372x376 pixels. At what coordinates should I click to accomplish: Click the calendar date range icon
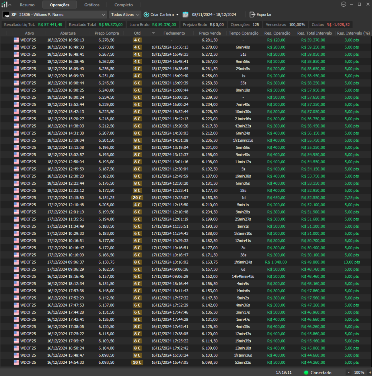click(186, 15)
